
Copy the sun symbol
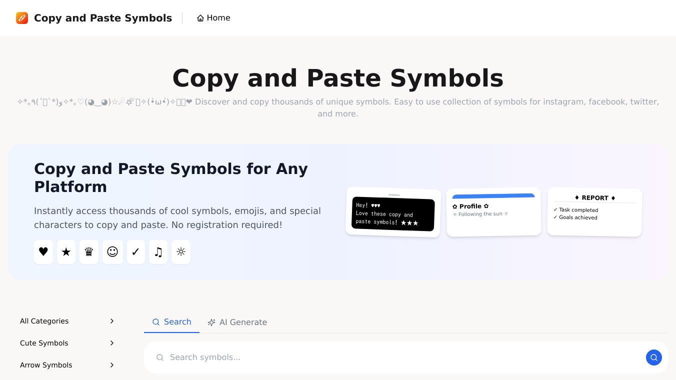tap(181, 252)
